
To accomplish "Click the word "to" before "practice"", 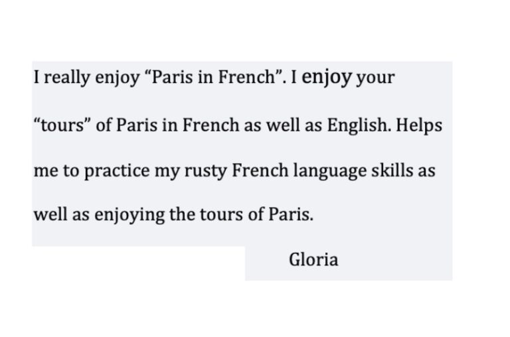I will (71, 171).
